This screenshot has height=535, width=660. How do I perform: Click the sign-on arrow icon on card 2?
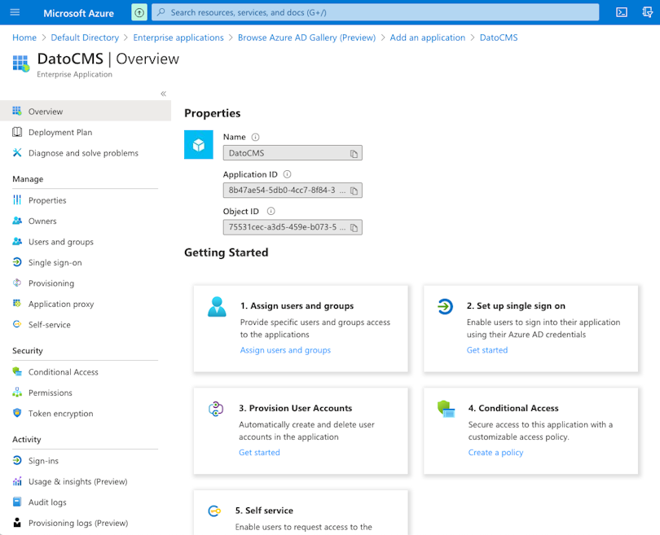click(x=445, y=306)
